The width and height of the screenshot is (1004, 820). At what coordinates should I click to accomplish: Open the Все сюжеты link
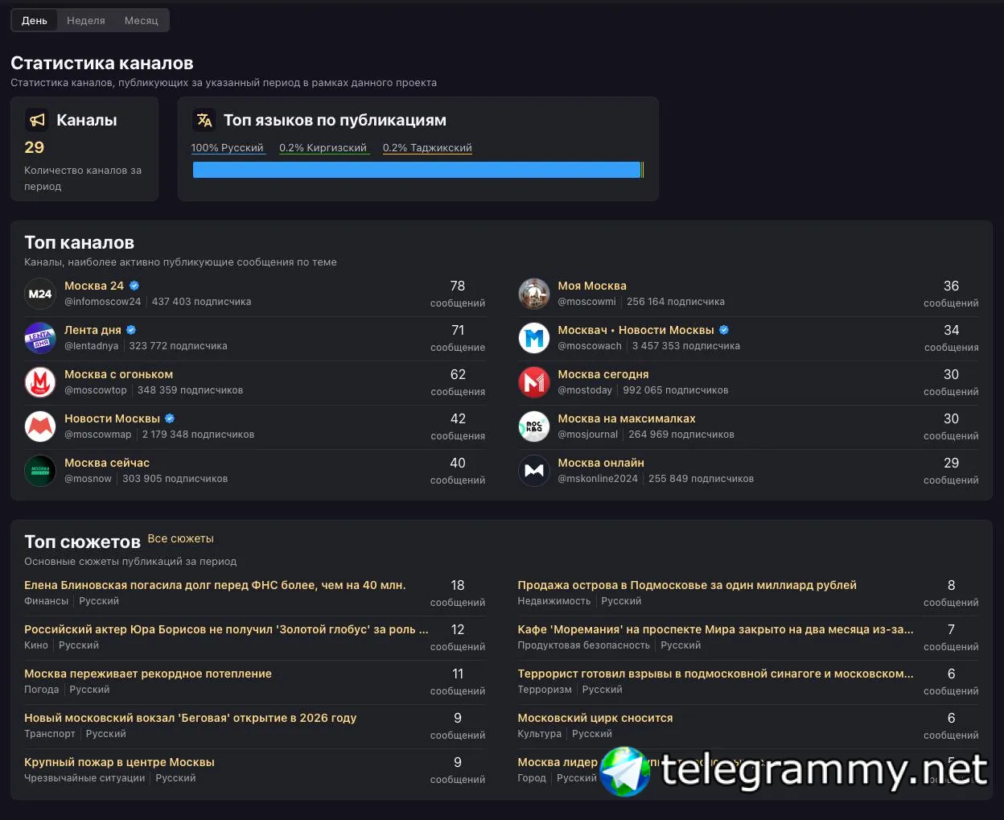(180, 538)
